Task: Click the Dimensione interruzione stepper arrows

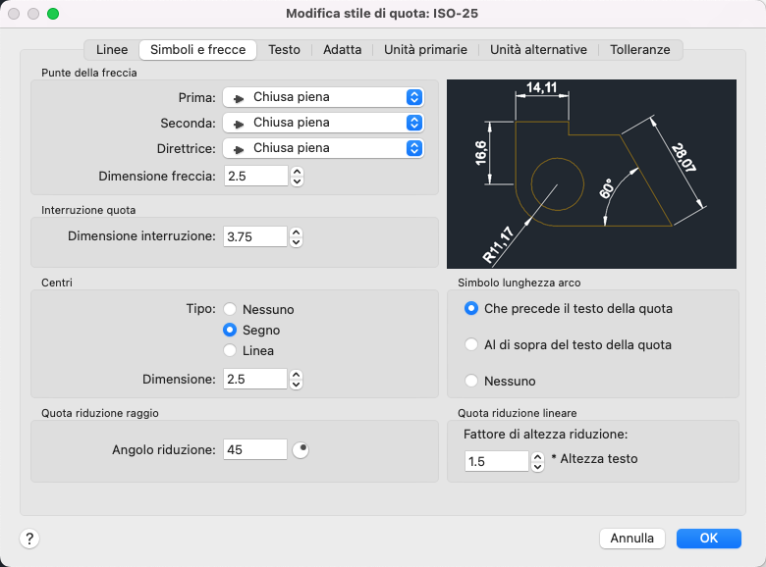Action: point(298,236)
